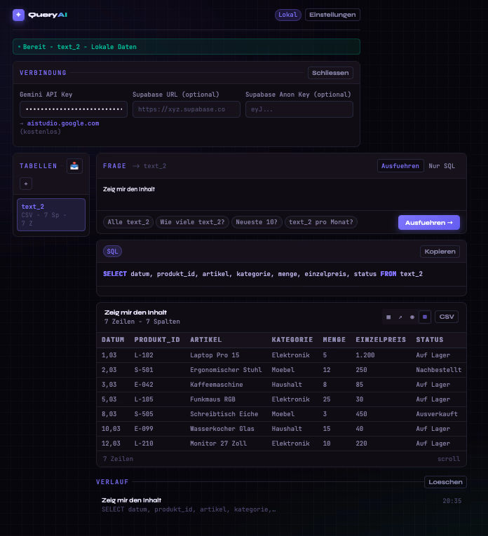Choose the 'Neueste 10?' suggestion chip
Viewport: 488px width, 536px height.
(257, 222)
